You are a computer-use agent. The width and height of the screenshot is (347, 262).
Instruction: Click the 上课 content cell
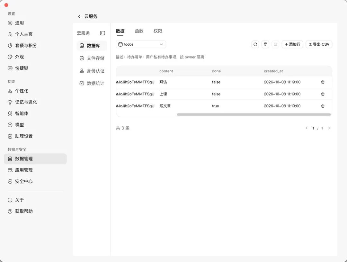[163, 94]
